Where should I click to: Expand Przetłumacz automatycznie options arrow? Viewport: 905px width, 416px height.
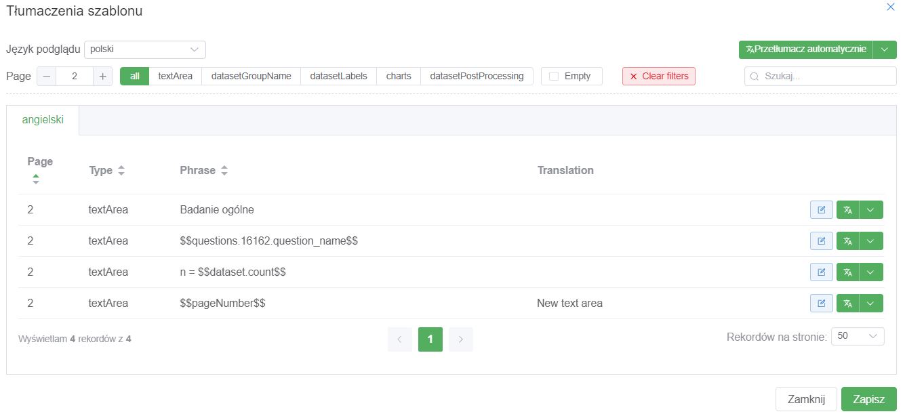pos(885,49)
